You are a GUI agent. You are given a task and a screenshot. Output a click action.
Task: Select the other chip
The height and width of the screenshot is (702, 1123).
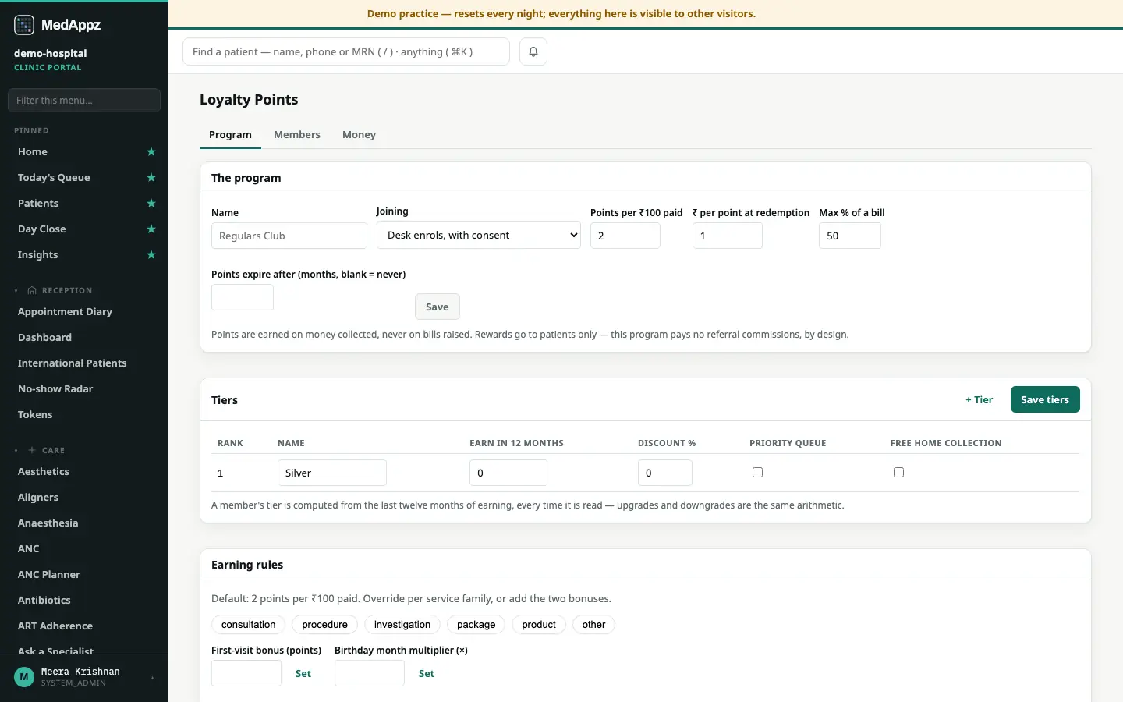coord(593,625)
